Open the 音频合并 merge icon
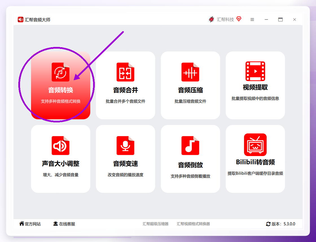 click(125, 72)
